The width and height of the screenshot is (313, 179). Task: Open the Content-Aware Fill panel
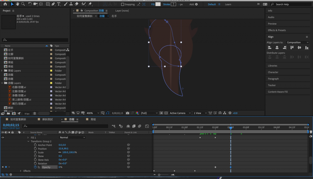(278, 92)
